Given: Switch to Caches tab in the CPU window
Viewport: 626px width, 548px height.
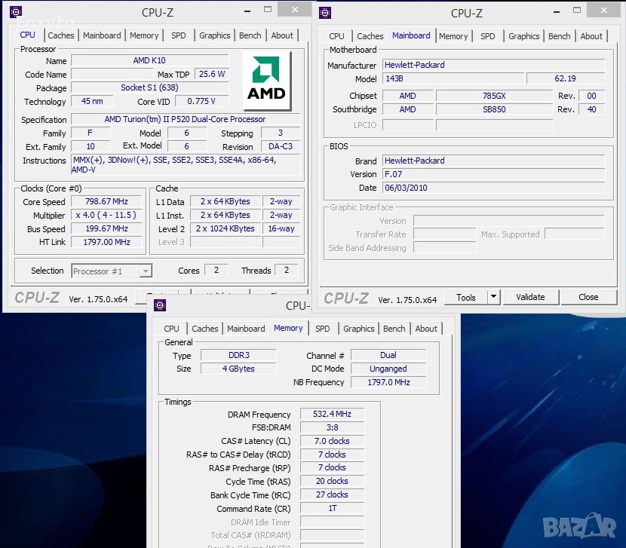Looking at the screenshot, I should point(61,35).
